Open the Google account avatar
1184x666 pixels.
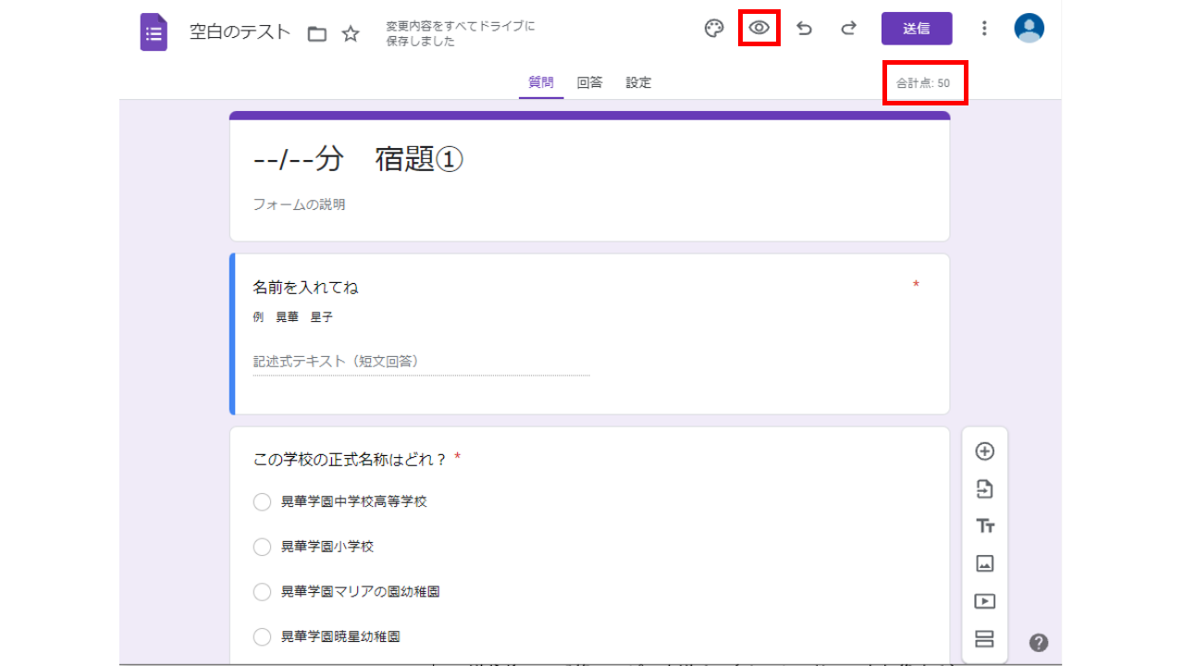[1029, 29]
